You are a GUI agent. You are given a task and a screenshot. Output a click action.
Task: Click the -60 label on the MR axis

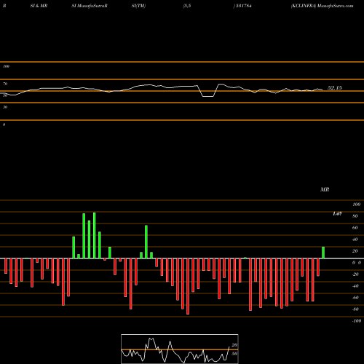[x=355, y=298]
